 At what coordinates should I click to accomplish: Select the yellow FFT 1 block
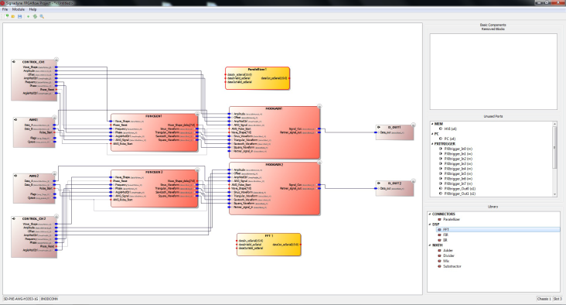point(268,245)
